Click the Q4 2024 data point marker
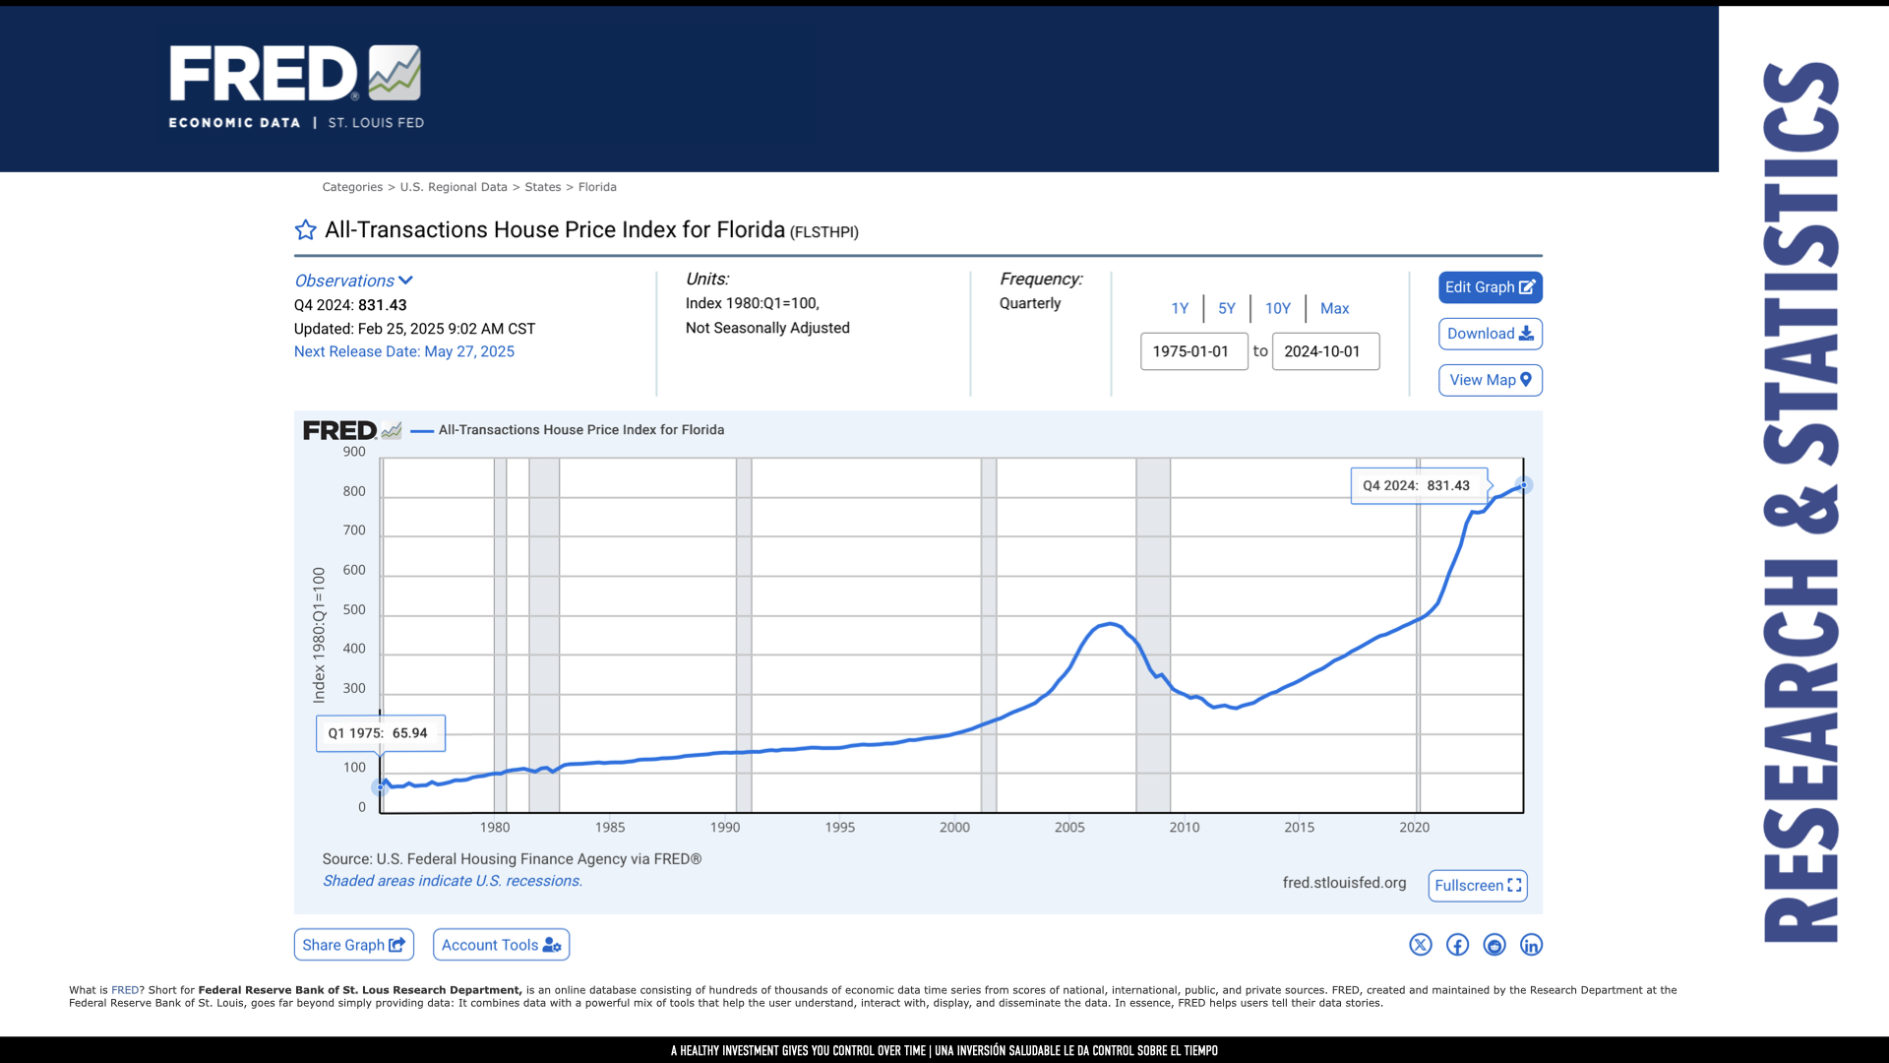Viewport: 1889px width, 1063px height. (1524, 485)
